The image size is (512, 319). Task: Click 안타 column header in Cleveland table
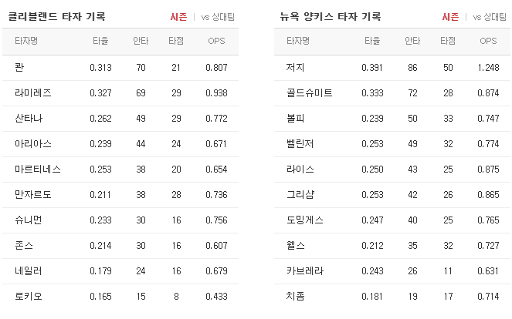pyautogui.click(x=141, y=41)
